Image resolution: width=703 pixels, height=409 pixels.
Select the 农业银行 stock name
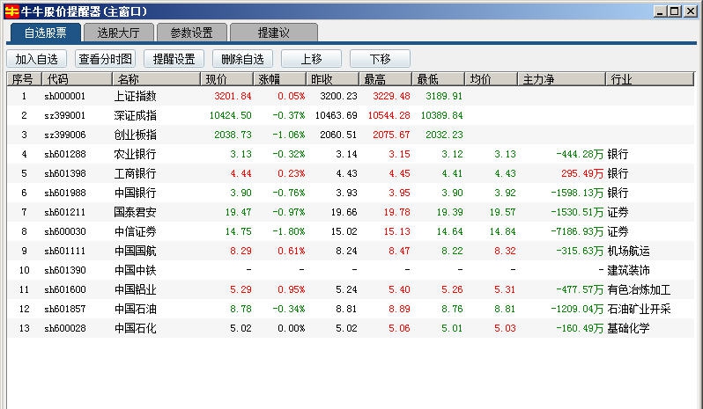point(135,154)
